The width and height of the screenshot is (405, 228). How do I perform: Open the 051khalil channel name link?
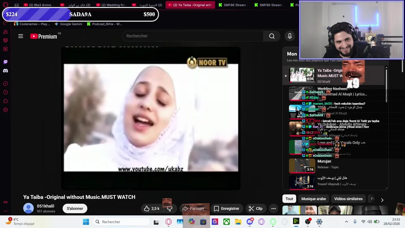click(x=46, y=206)
